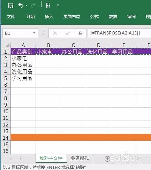Click the New Sheet plus icon
This screenshot has height=170, width=151.
click(x=107, y=159)
